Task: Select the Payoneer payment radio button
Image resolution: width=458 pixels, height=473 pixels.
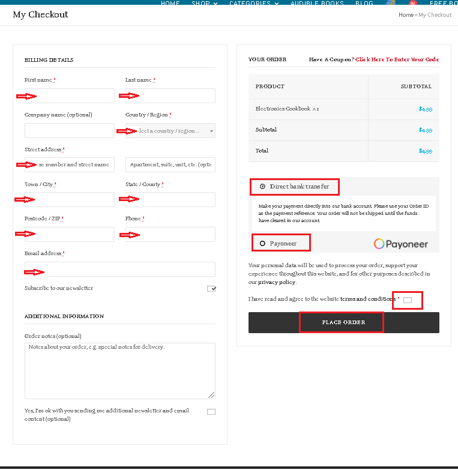Action: coord(262,244)
